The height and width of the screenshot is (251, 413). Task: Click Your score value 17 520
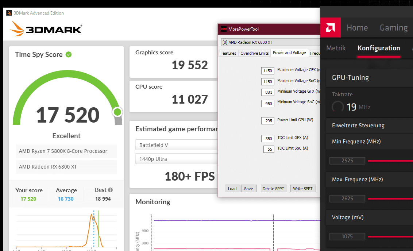[28, 199]
